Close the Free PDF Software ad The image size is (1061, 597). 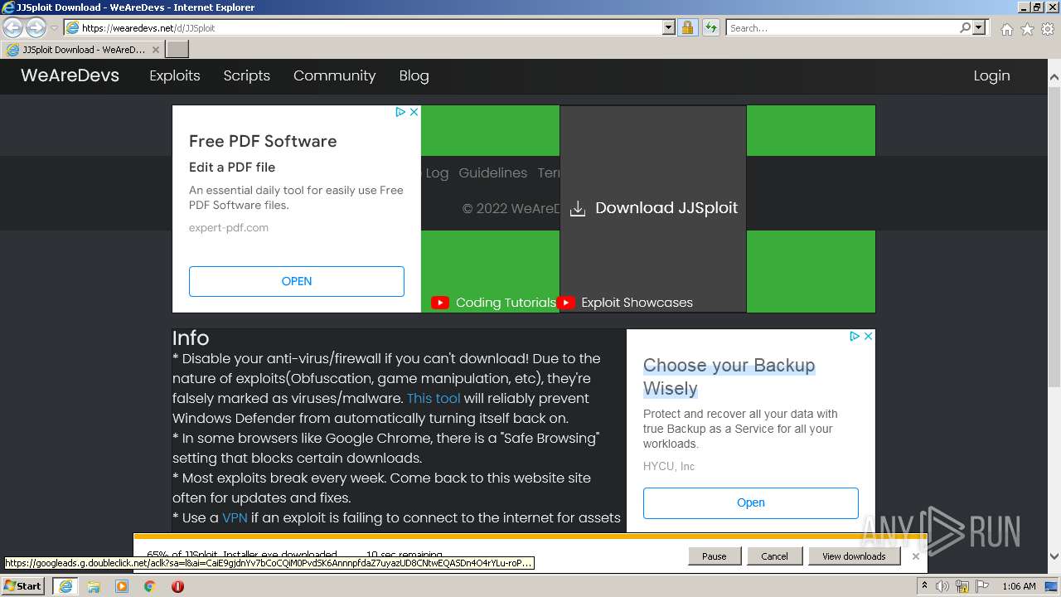pyautogui.click(x=414, y=112)
